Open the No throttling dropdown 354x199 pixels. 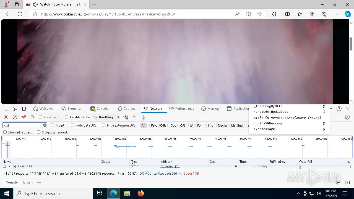106,117
